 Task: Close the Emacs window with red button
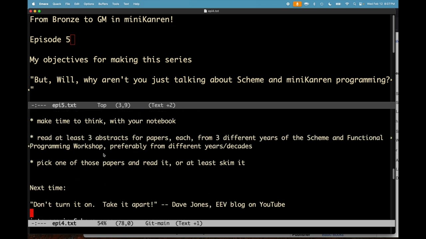[x=31, y=11]
